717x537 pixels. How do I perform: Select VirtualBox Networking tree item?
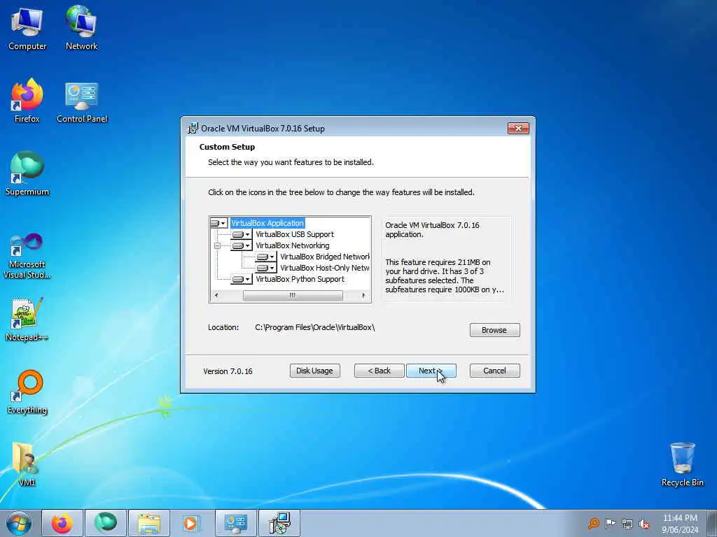pyautogui.click(x=292, y=245)
